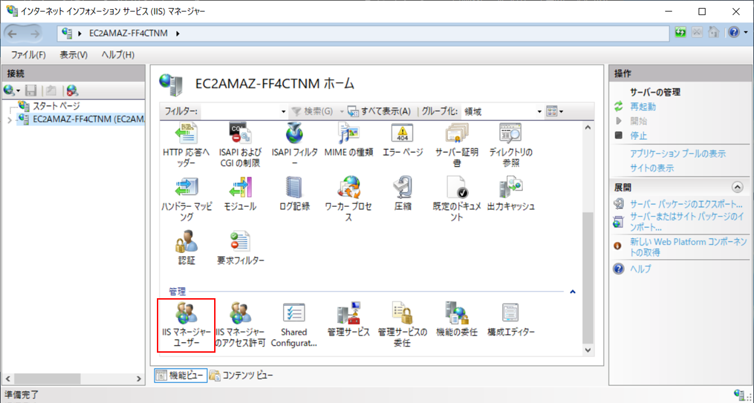Expand the breadcrumb arrow after EC2AMAZ-FF4CTNM

click(x=178, y=33)
